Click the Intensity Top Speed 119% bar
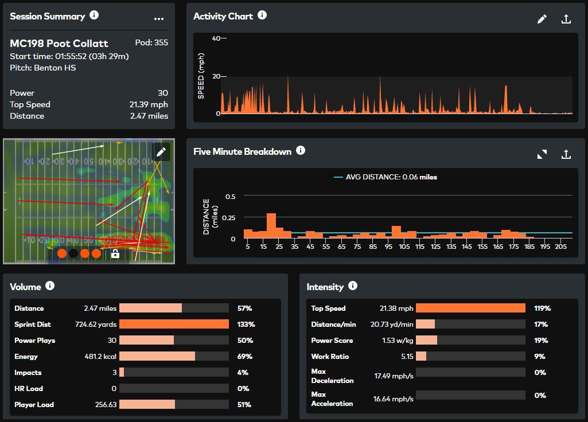The image size is (588, 422). (x=470, y=308)
